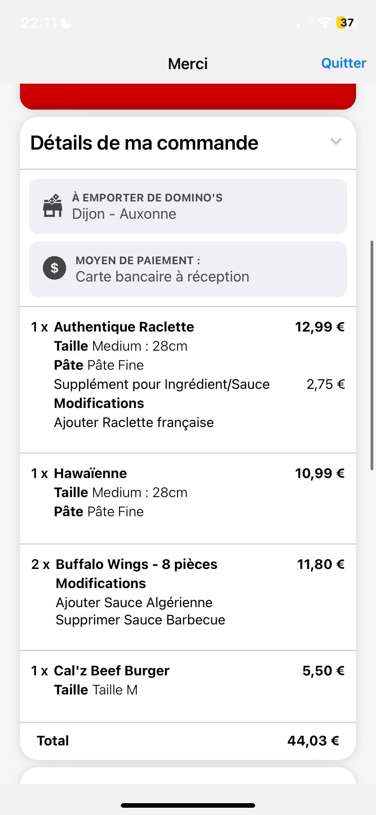Tap the dollar payment method icon

(x=54, y=268)
